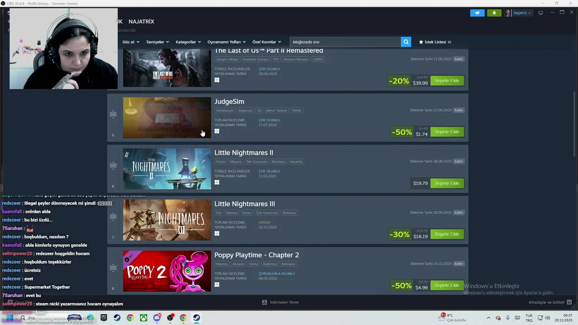Open the weather widget showing 8°C
Image resolution: width=578 pixels, height=325 pixels.
tap(452, 318)
